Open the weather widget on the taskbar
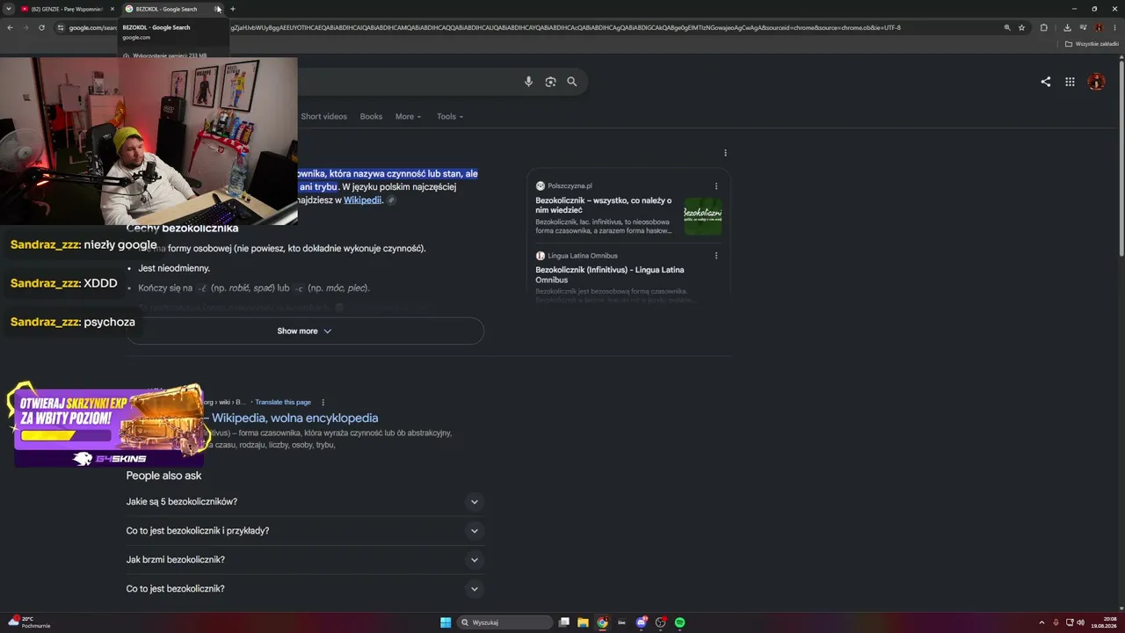Screen dimensions: 1125x633 (x=29, y=622)
